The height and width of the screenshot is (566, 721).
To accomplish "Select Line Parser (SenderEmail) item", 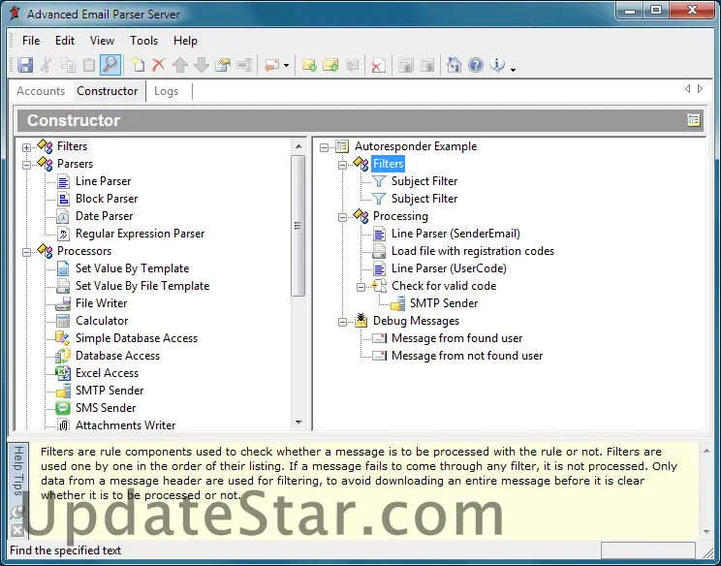I will point(455,234).
